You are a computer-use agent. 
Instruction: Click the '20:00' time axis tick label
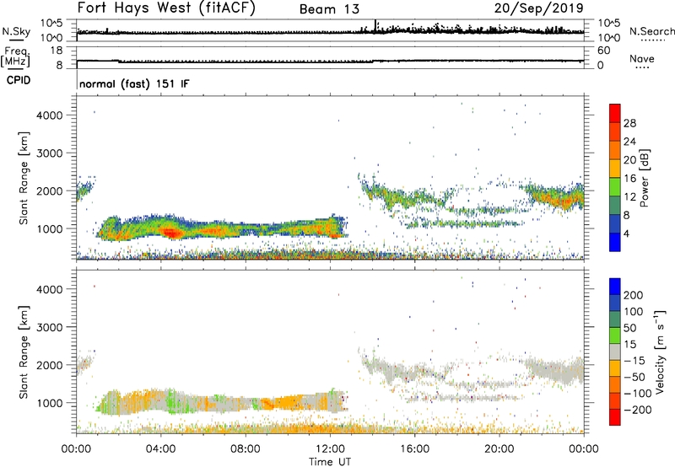[499, 449]
